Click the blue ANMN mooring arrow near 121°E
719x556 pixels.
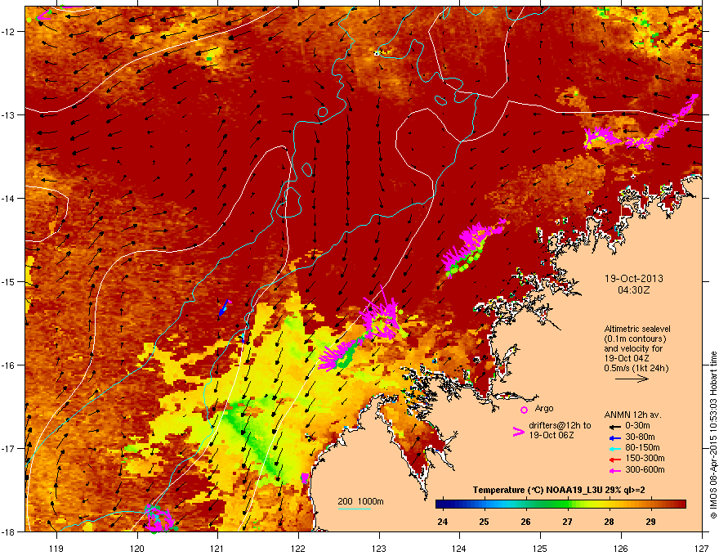(x=224, y=307)
